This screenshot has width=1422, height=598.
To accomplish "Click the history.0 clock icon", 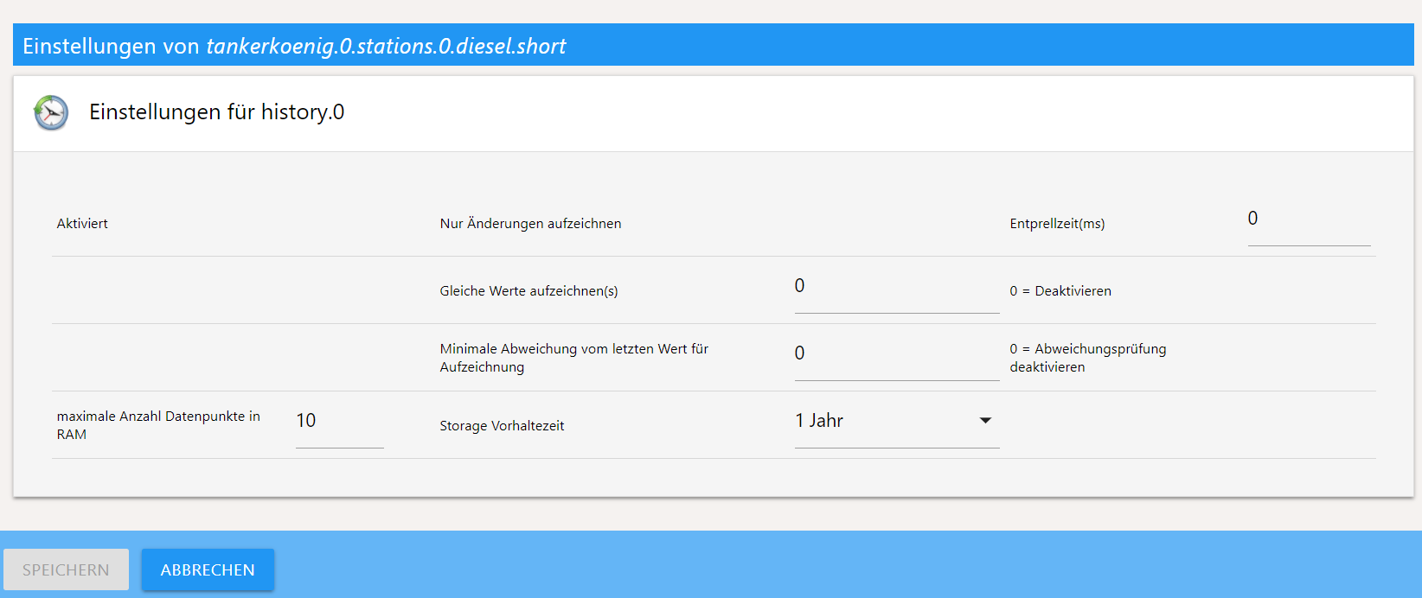I will tap(51, 113).
